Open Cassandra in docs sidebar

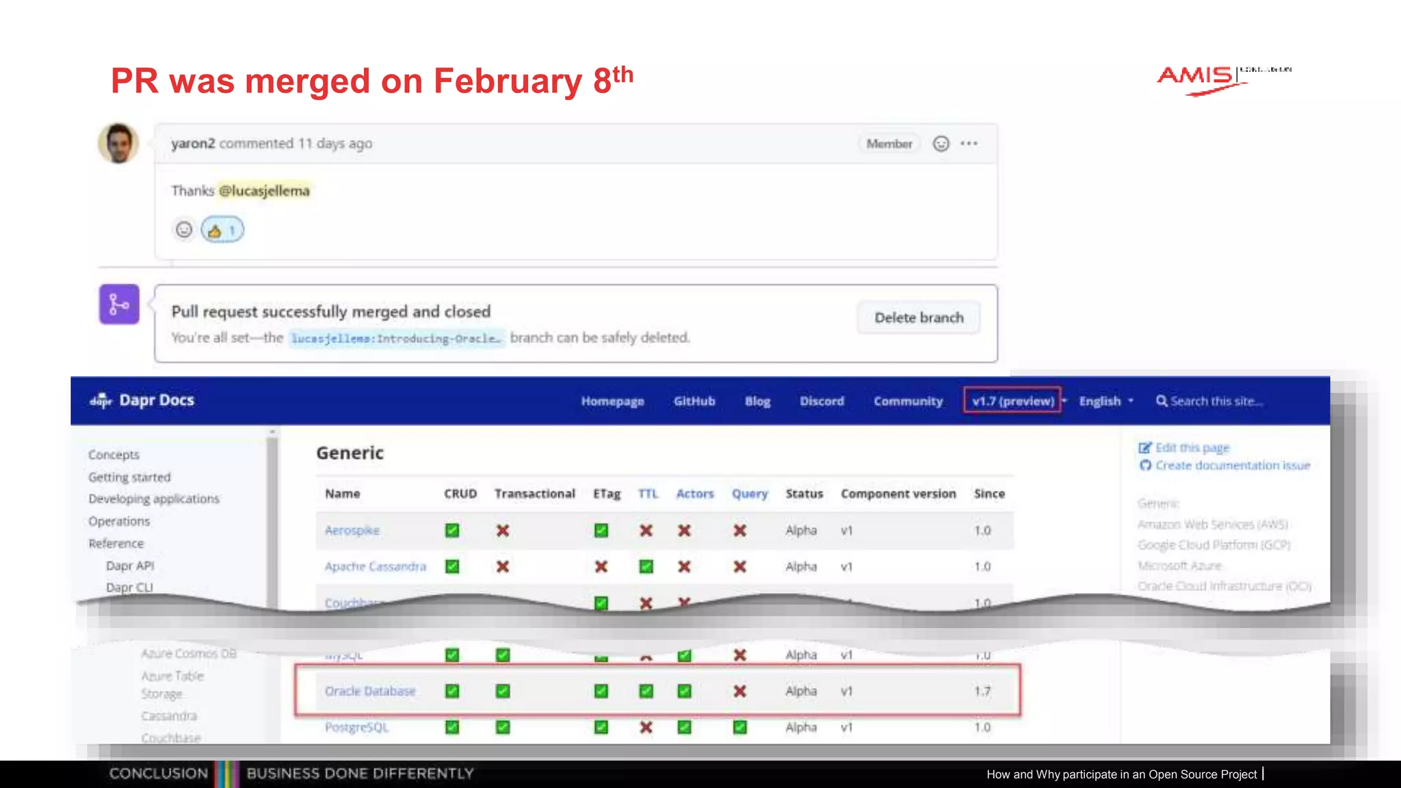point(169,716)
